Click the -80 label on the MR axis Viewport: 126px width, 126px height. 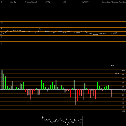coord(123,107)
